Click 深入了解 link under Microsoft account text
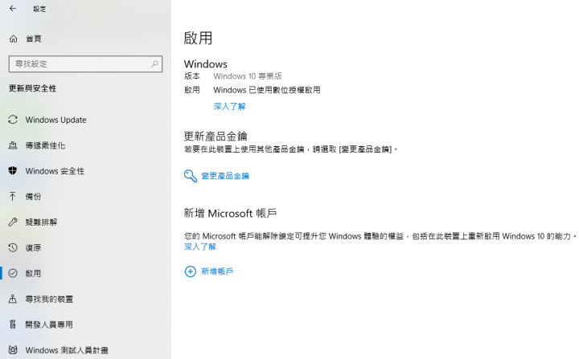The height and width of the screenshot is (359, 579). pyautogui.click(x=199, y=247)
